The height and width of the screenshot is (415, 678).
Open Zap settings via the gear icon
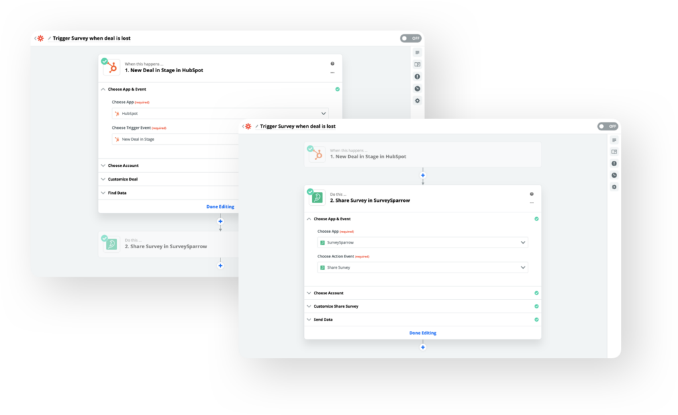click(x=614, y=187)
